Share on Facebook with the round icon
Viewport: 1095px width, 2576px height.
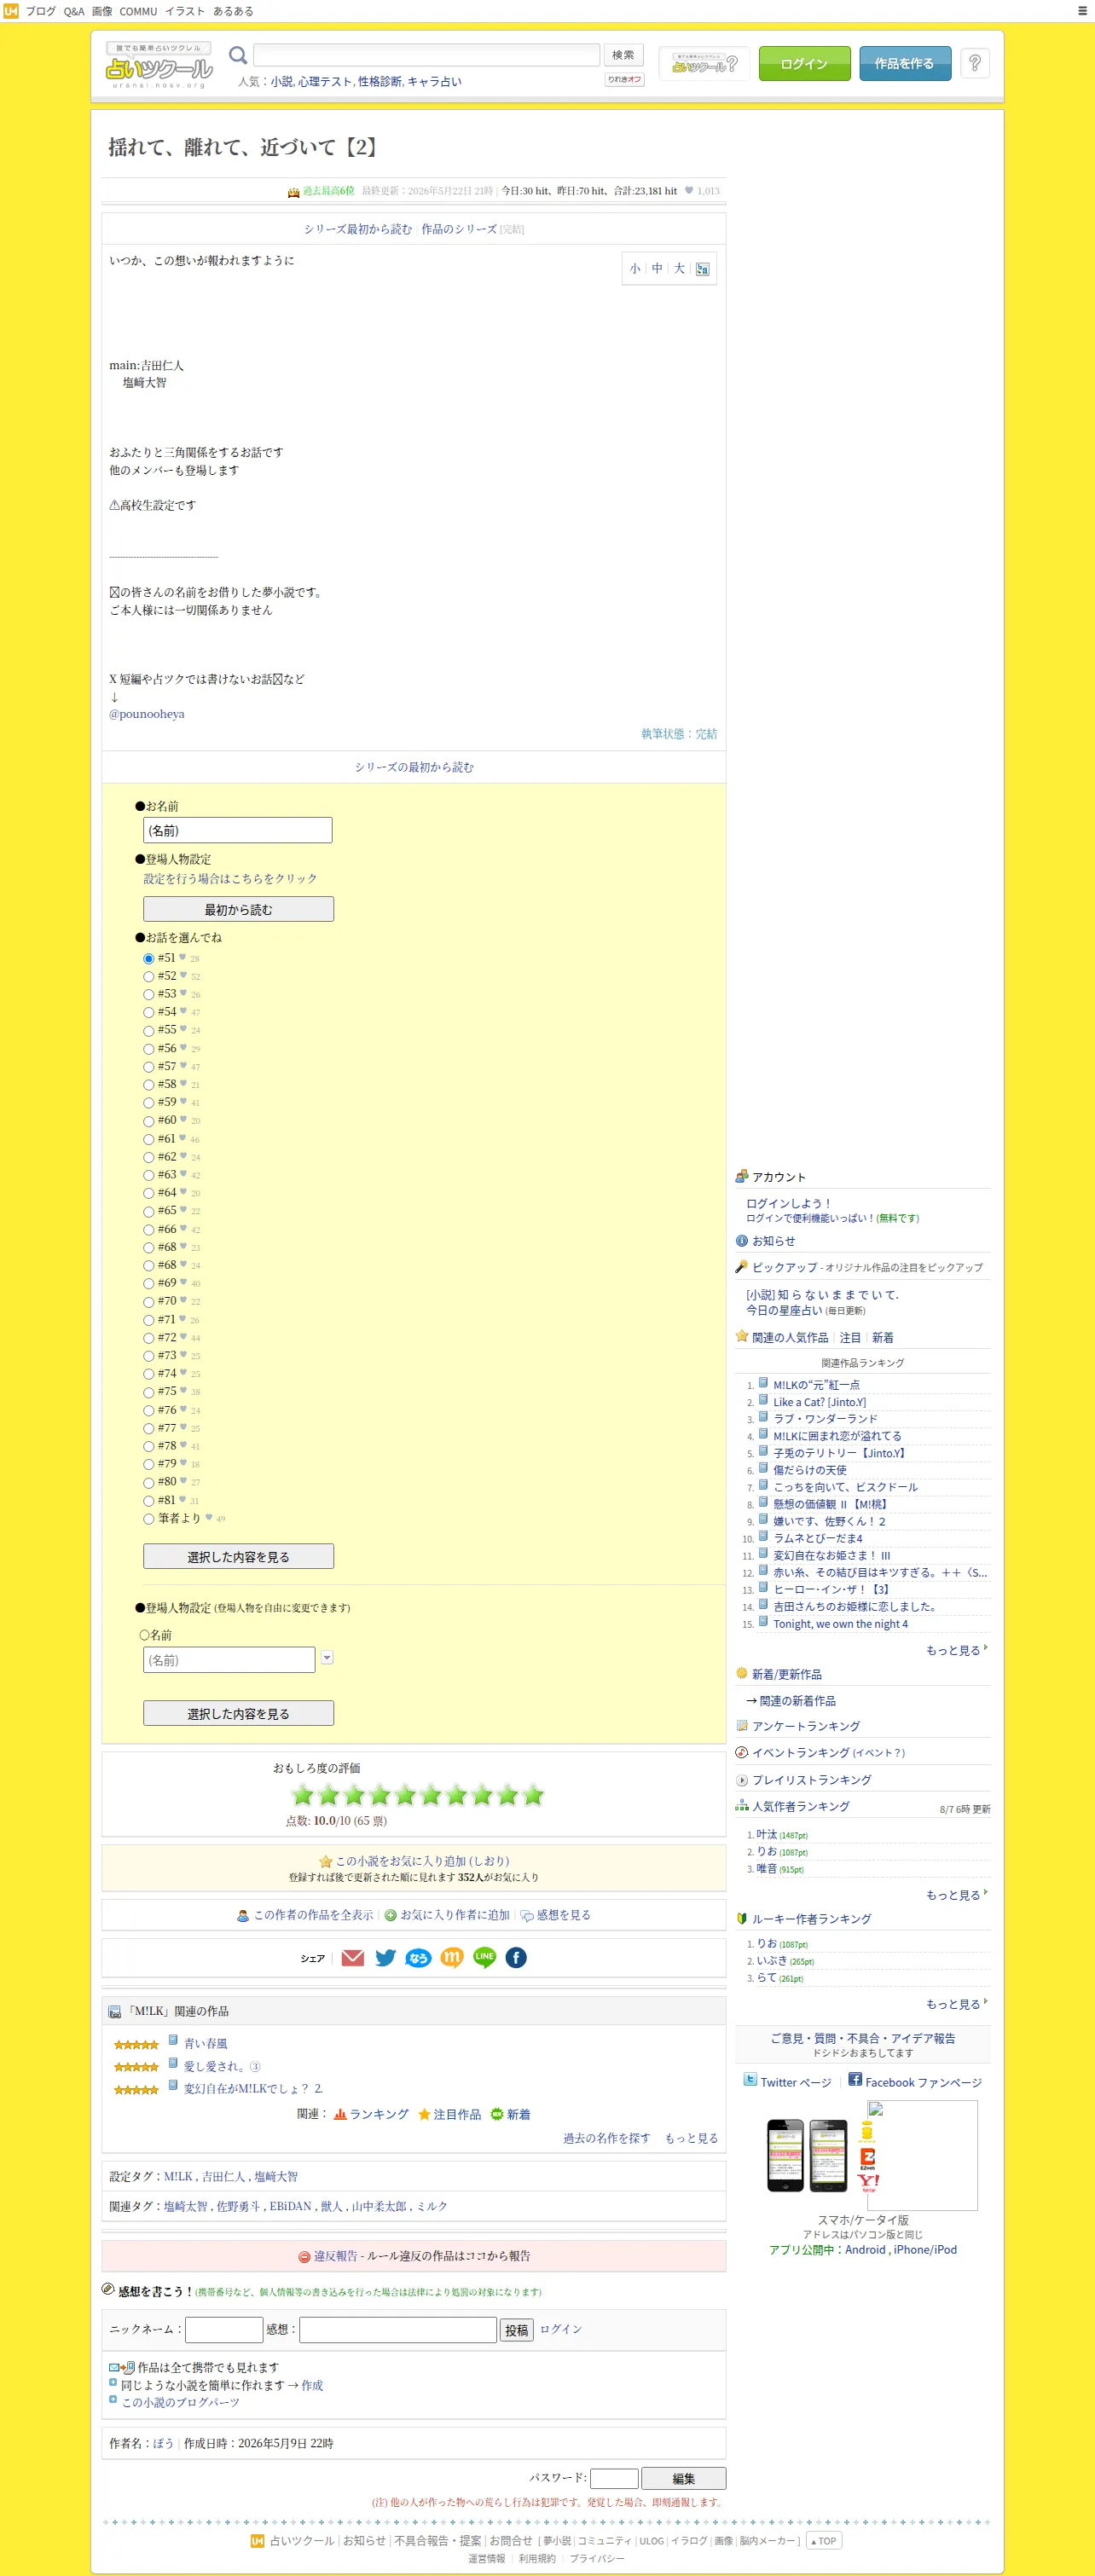click(516, 1958)
